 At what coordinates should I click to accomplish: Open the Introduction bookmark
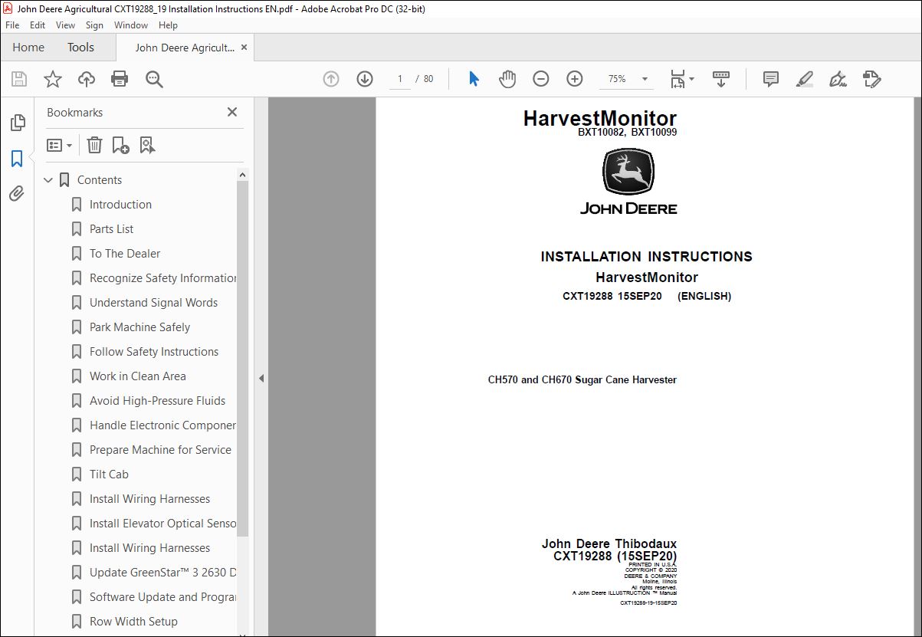pyautogui.click(x=120, y=205)
